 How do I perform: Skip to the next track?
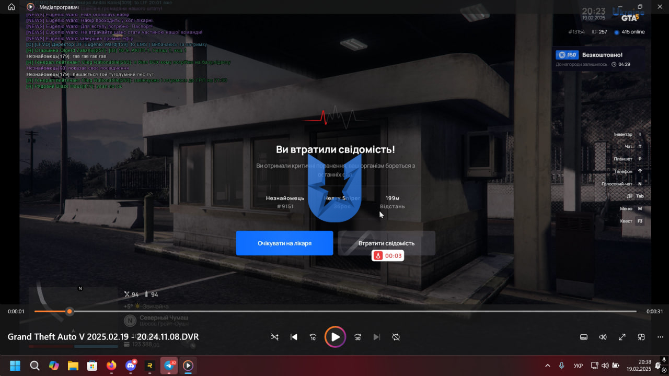coord(376,337)
